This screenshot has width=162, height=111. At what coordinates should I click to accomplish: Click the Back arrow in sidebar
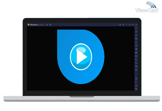(136, 82)
